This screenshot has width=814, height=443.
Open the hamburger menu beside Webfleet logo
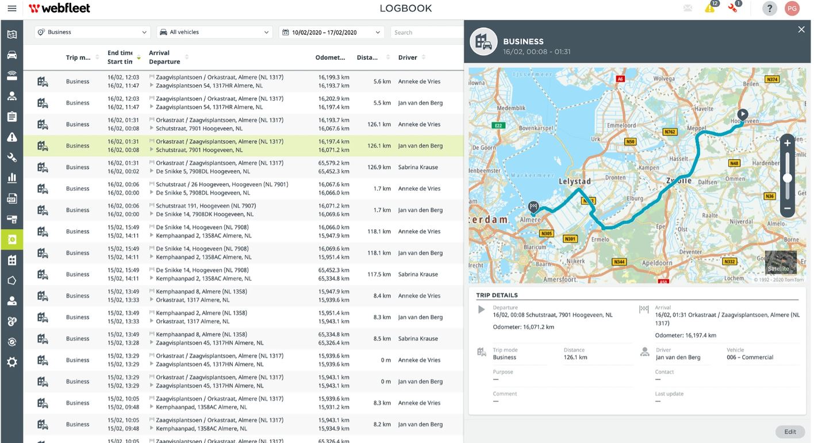click(x=11, y=9)
